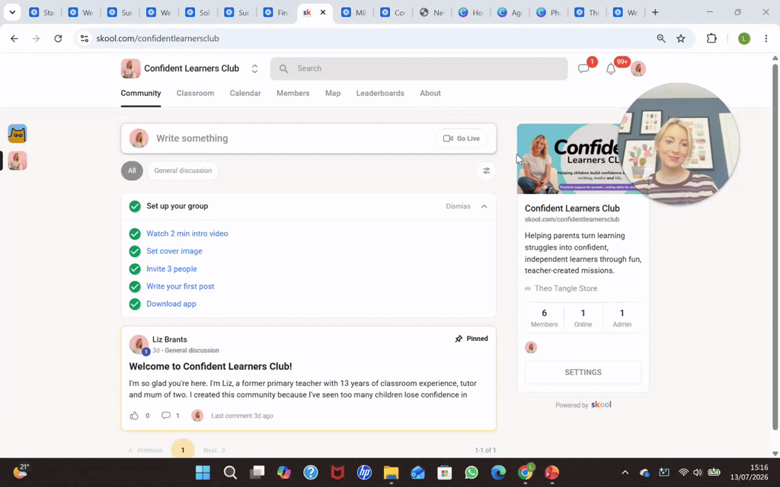The image size is (780, 487).
Task: Open the chat messages icon
Action: [583, 68]
